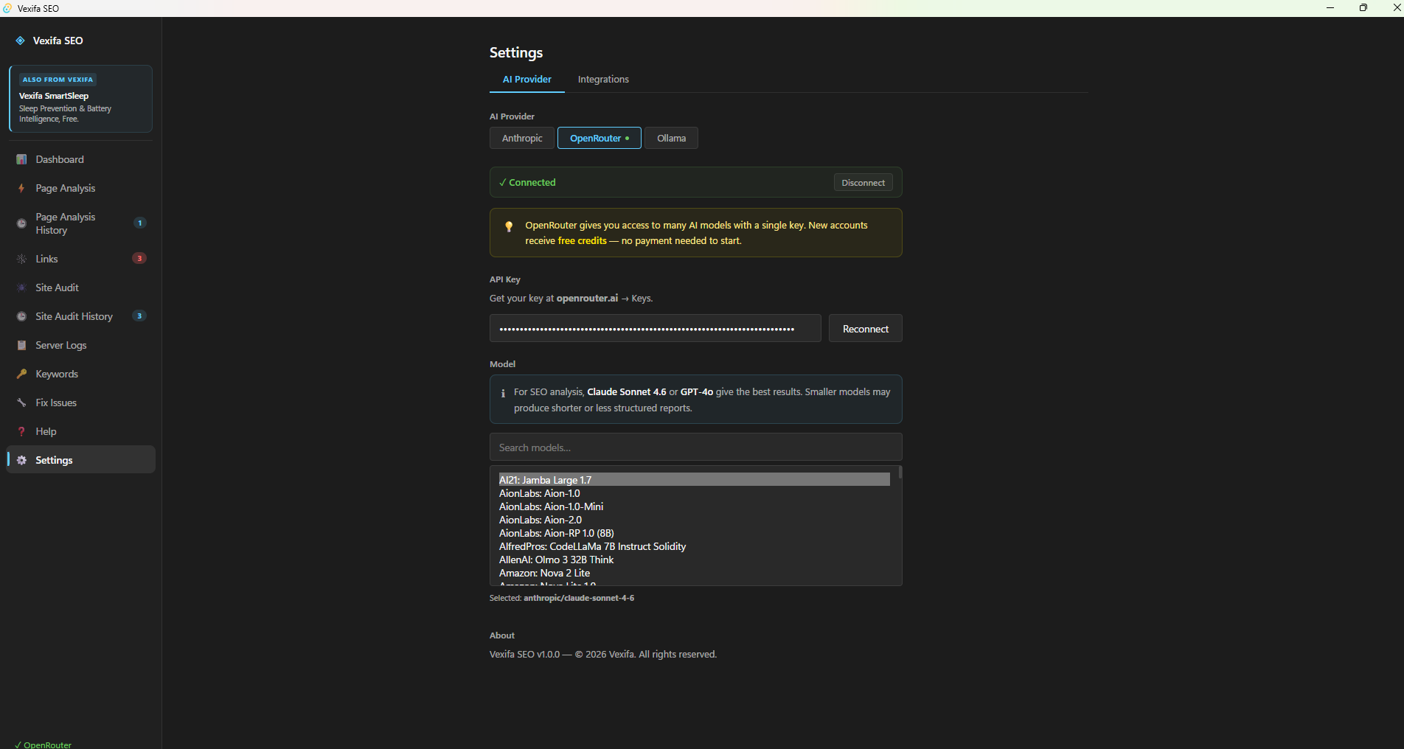Viewport: 1404px width, 749px height.
Task: Select OpenRouter as AI provider
Action: click(600, 138)
